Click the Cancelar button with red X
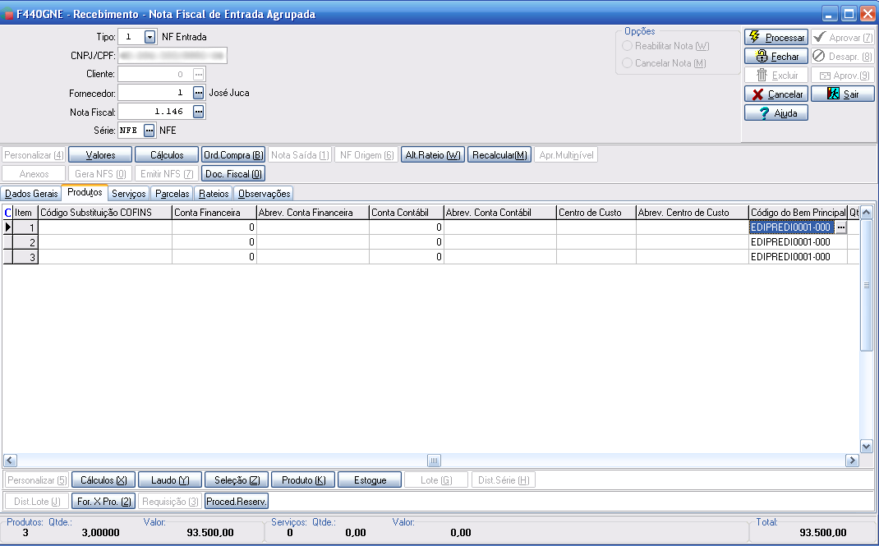Image resolution: width=879 pixels, height=546 pixels. pyautogui.click(x=775, y=94)
